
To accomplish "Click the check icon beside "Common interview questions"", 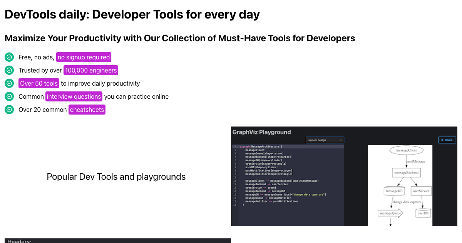I will (9, 96).
